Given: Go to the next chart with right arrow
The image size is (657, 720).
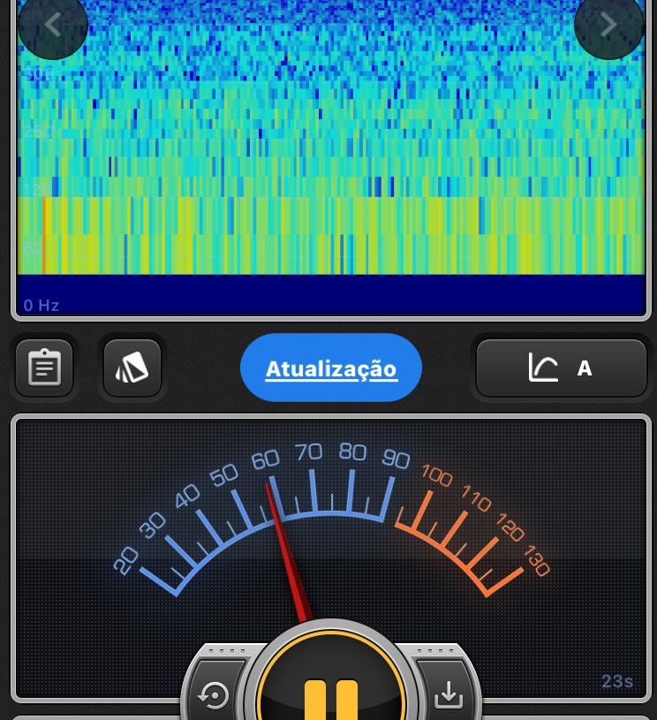Looking at the screenshot, I should [608, 25].
